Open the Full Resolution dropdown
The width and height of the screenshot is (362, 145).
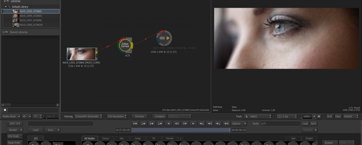click(117, 116)
